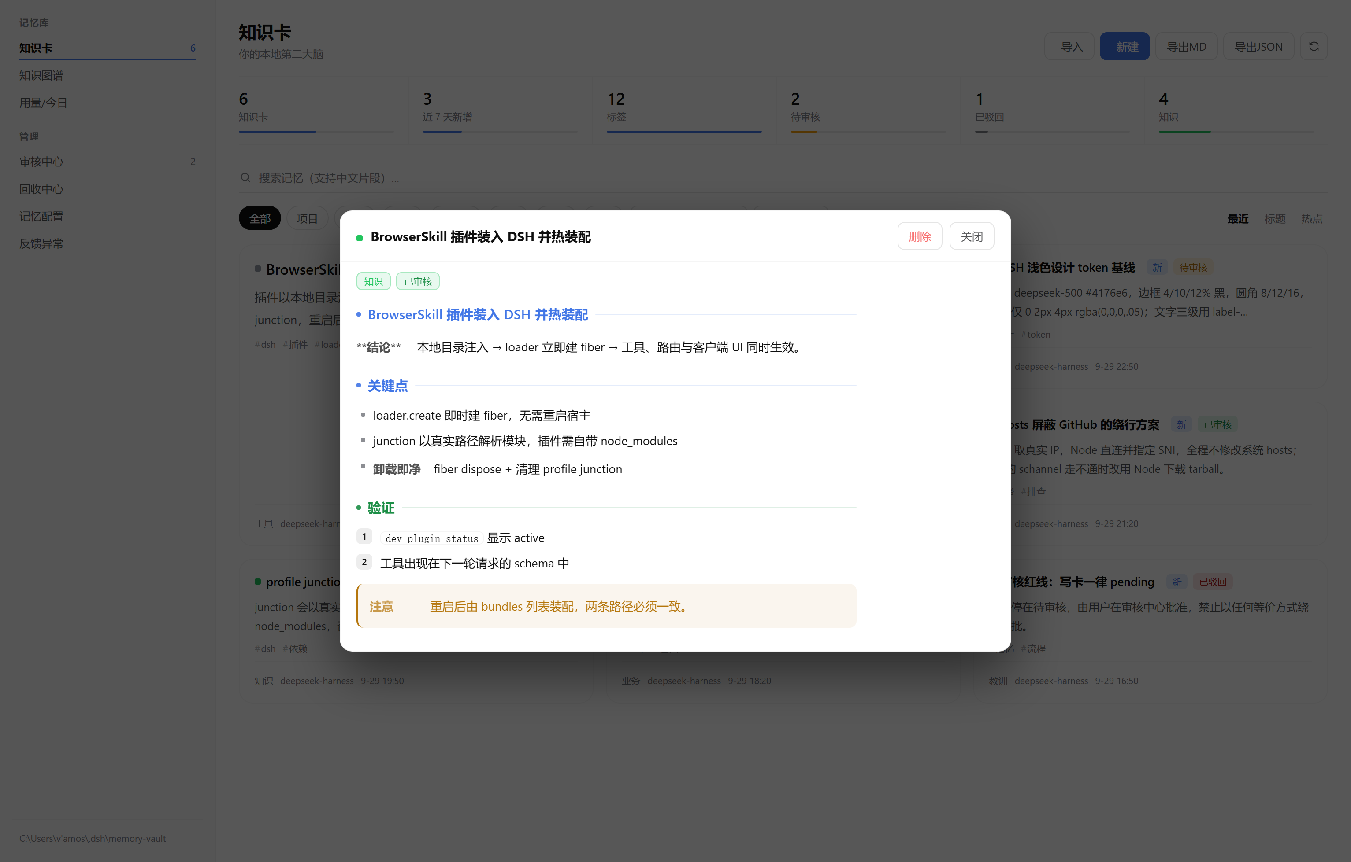Click the 标签 stat showing 12
The image size is (1351, 862).
pyautogui.click(x=684, y=111)
